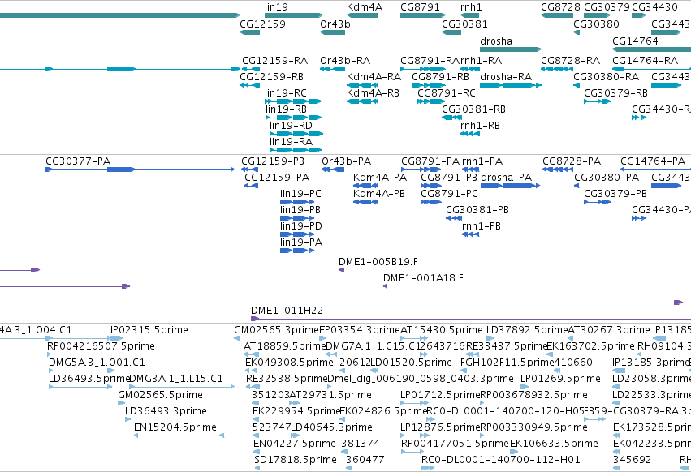Select EST feature IP02315.5prime

point(116,338)
